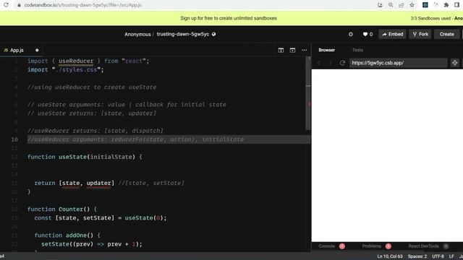
Task: Split the editor with the split-view icon
Action: point(281,50)
